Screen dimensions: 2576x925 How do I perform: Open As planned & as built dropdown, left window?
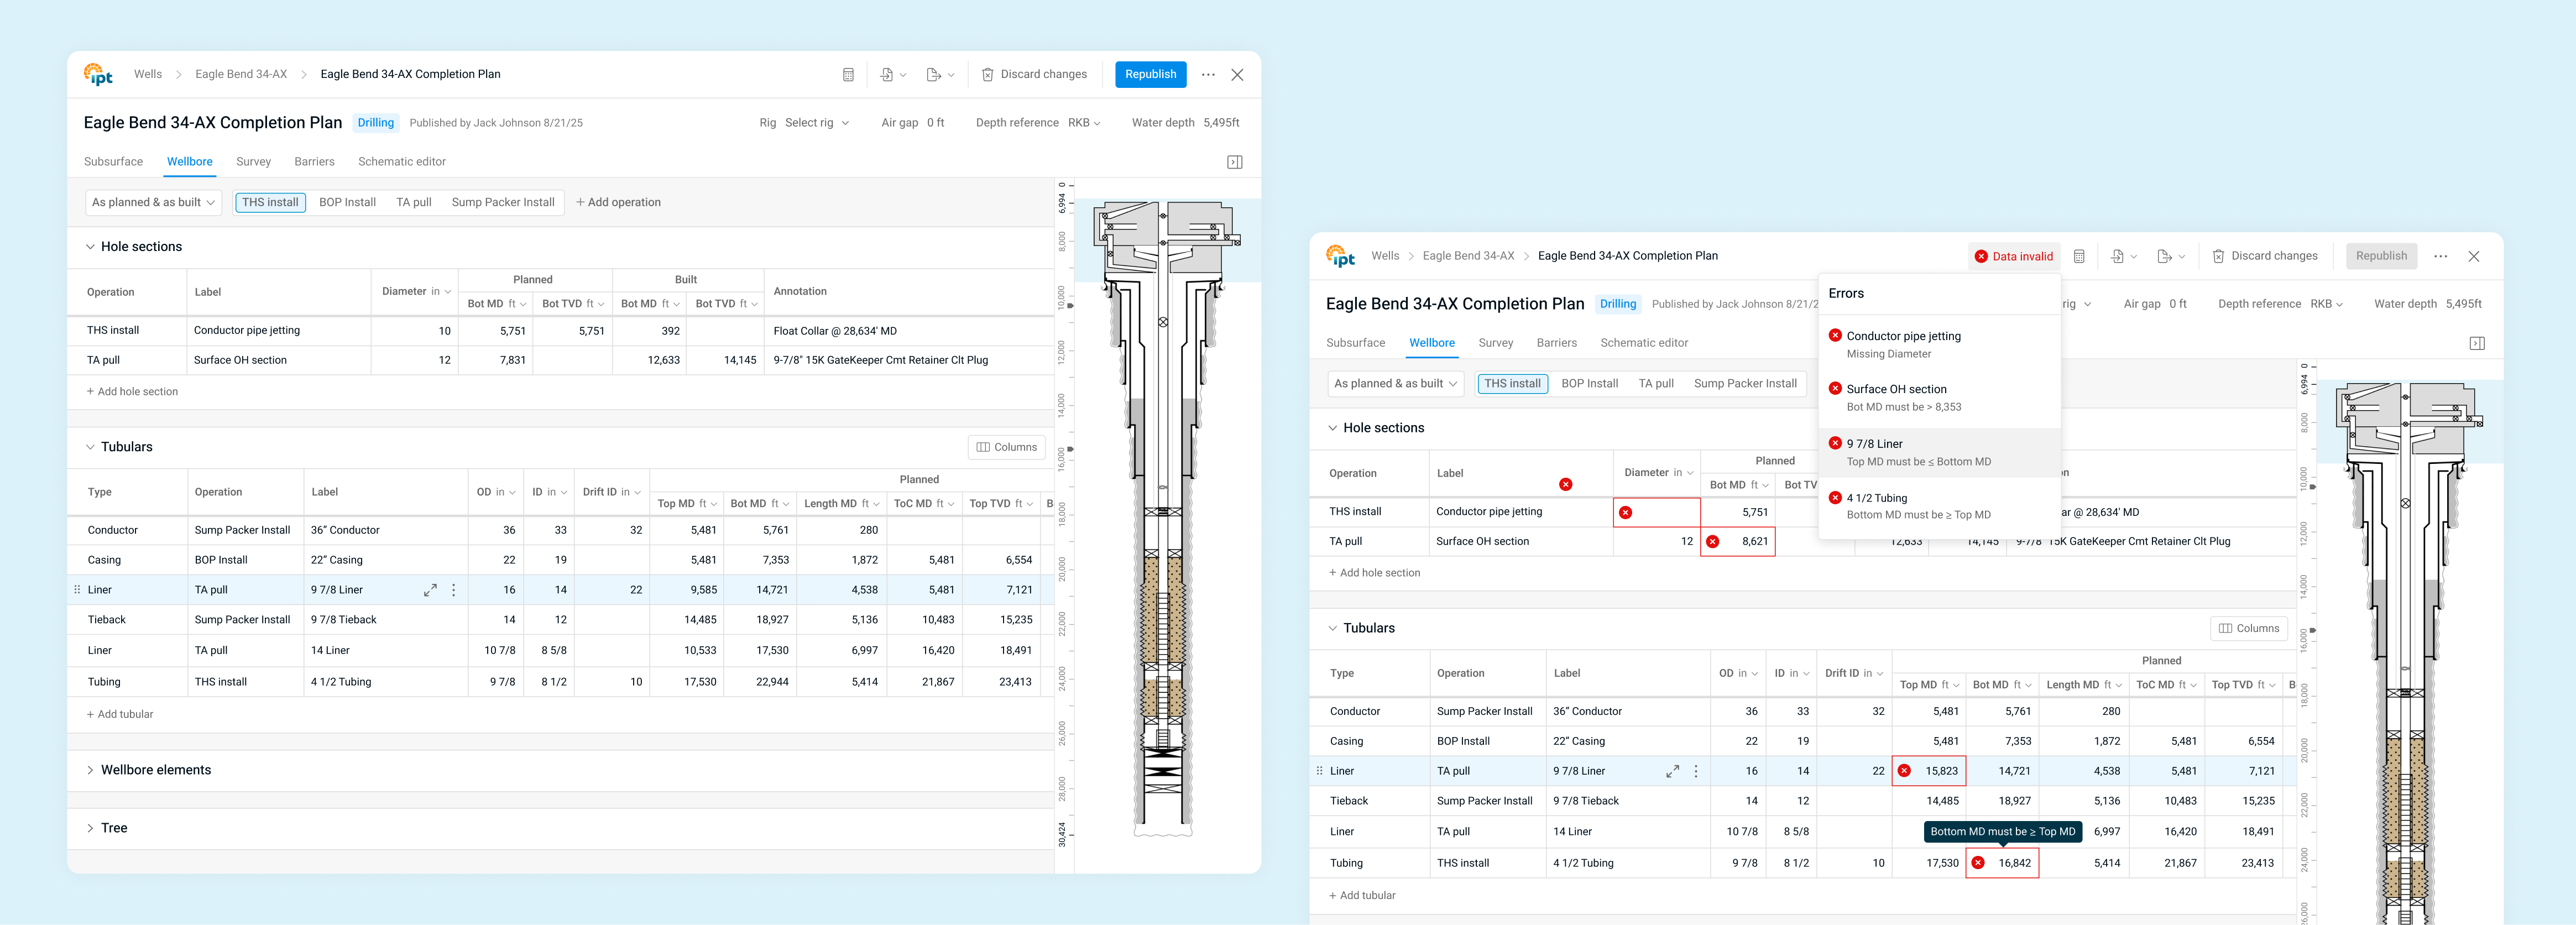[x=153, y=202]
